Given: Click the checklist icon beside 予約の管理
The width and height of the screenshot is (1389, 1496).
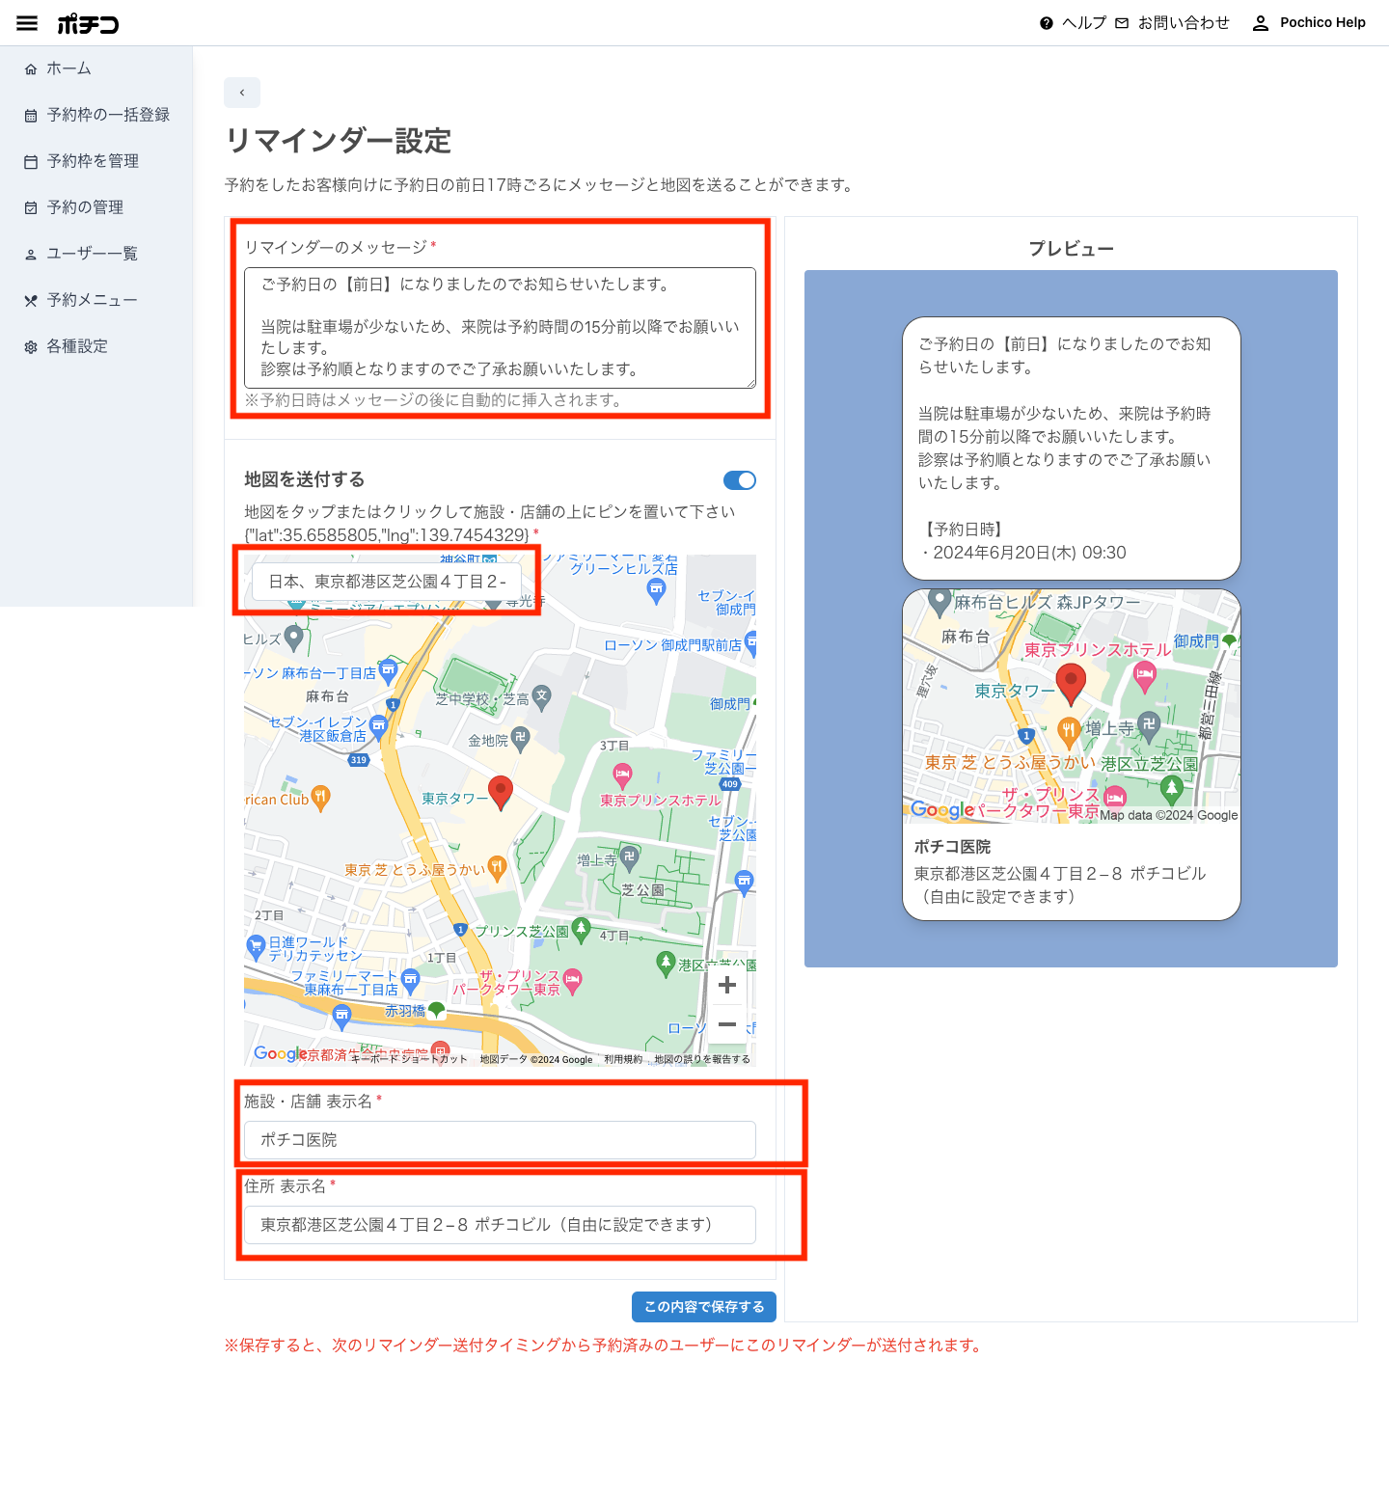Looking at the screenshot, I should tap(31, 208).
